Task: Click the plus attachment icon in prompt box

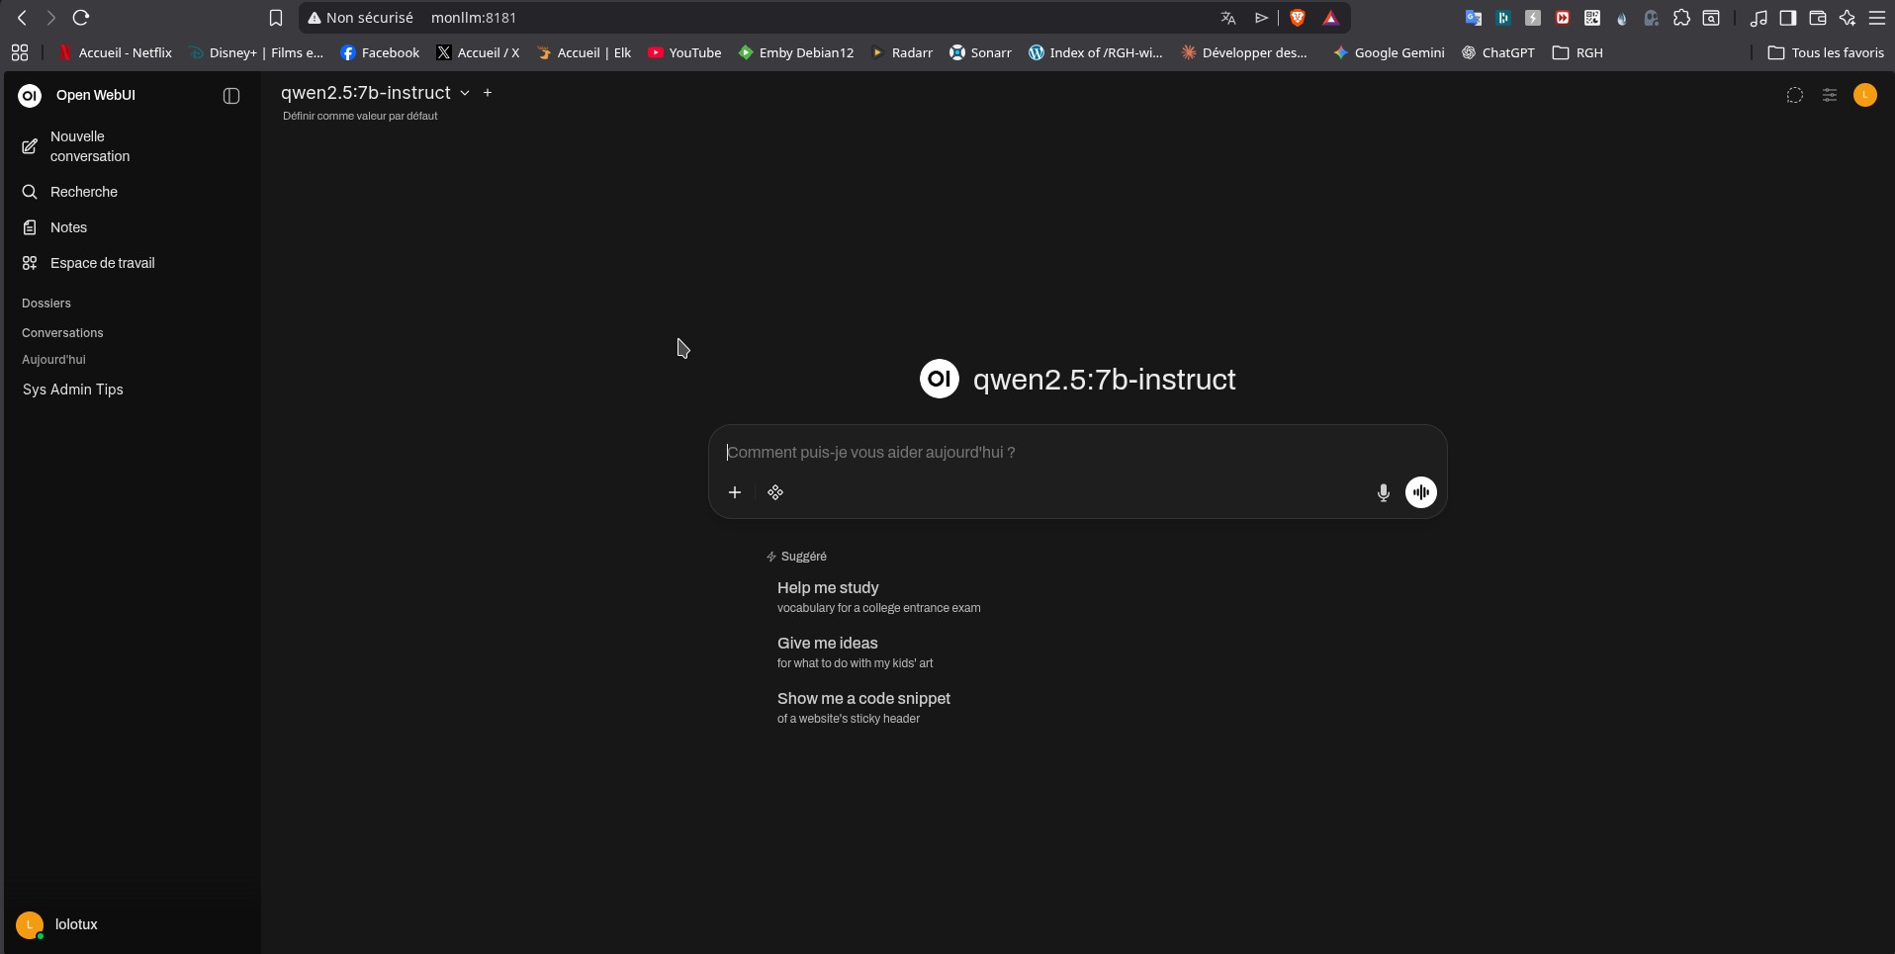Action: pos(735,492)
